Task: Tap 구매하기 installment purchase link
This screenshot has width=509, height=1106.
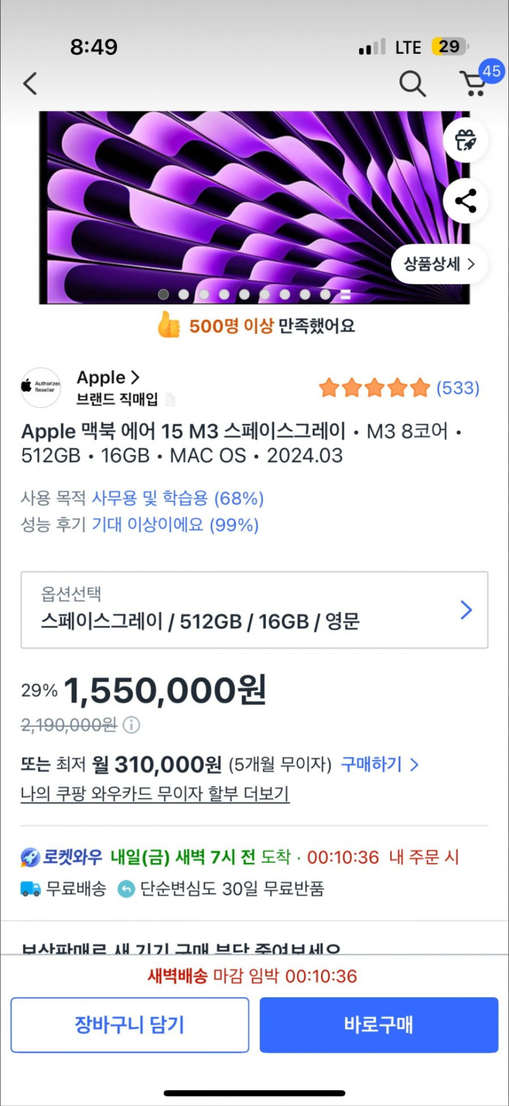Action: (x=379, y=764)
